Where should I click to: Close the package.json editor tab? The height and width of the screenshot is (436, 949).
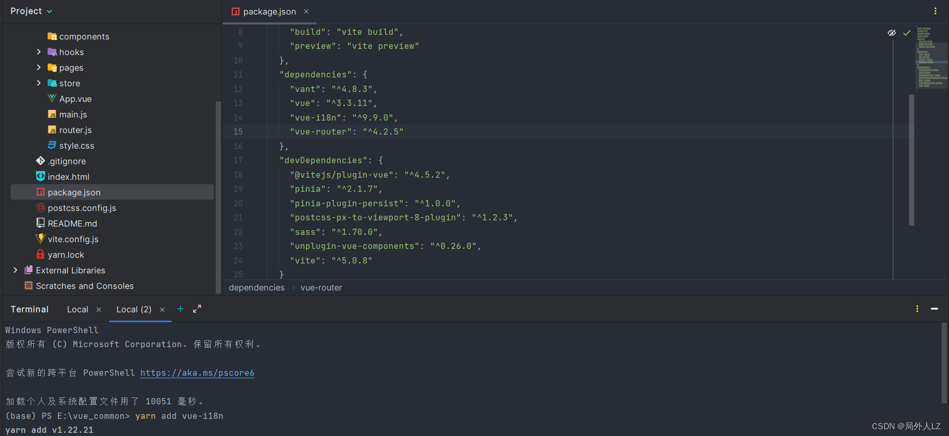[306, 11]
